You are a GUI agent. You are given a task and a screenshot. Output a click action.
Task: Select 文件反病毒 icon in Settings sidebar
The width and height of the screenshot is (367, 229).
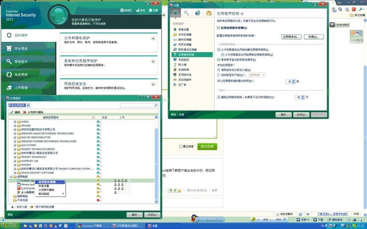[175, 35]
